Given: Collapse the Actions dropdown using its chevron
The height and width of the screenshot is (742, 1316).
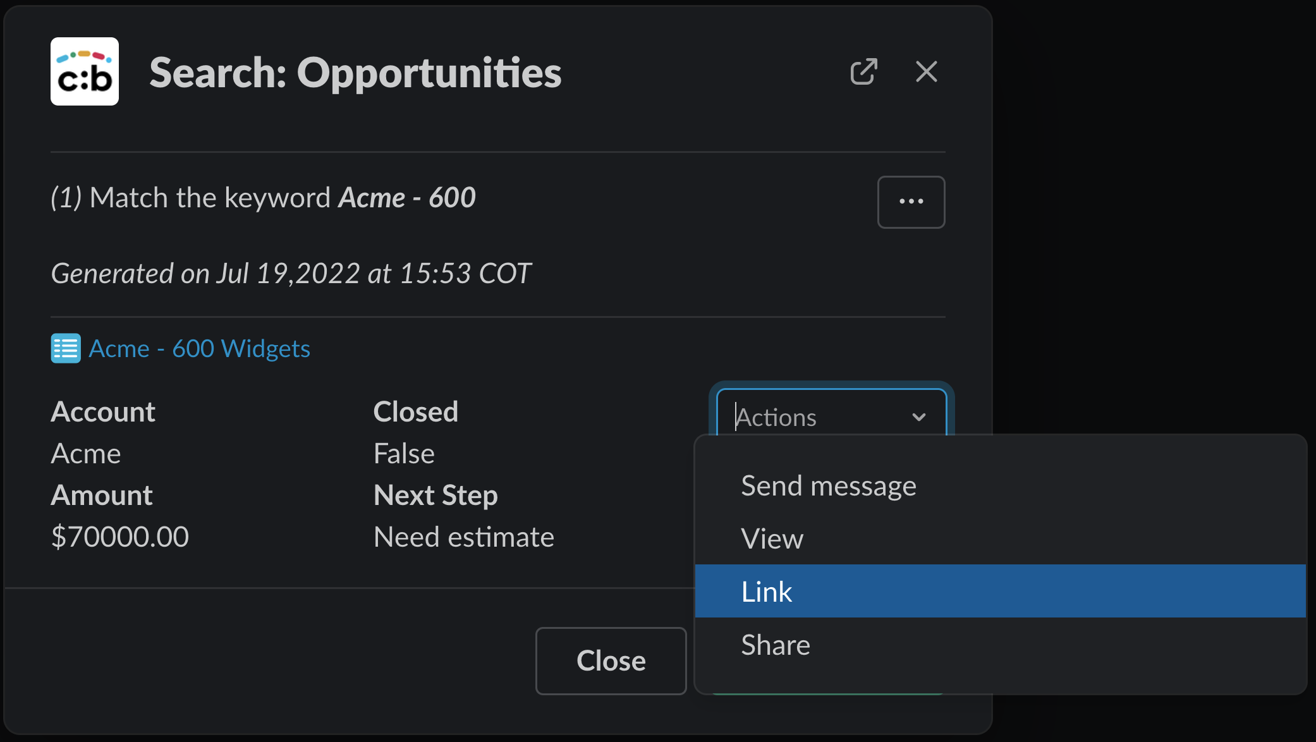Looking at the screenshot, I should pyautogui.click(x=919, y=417).
